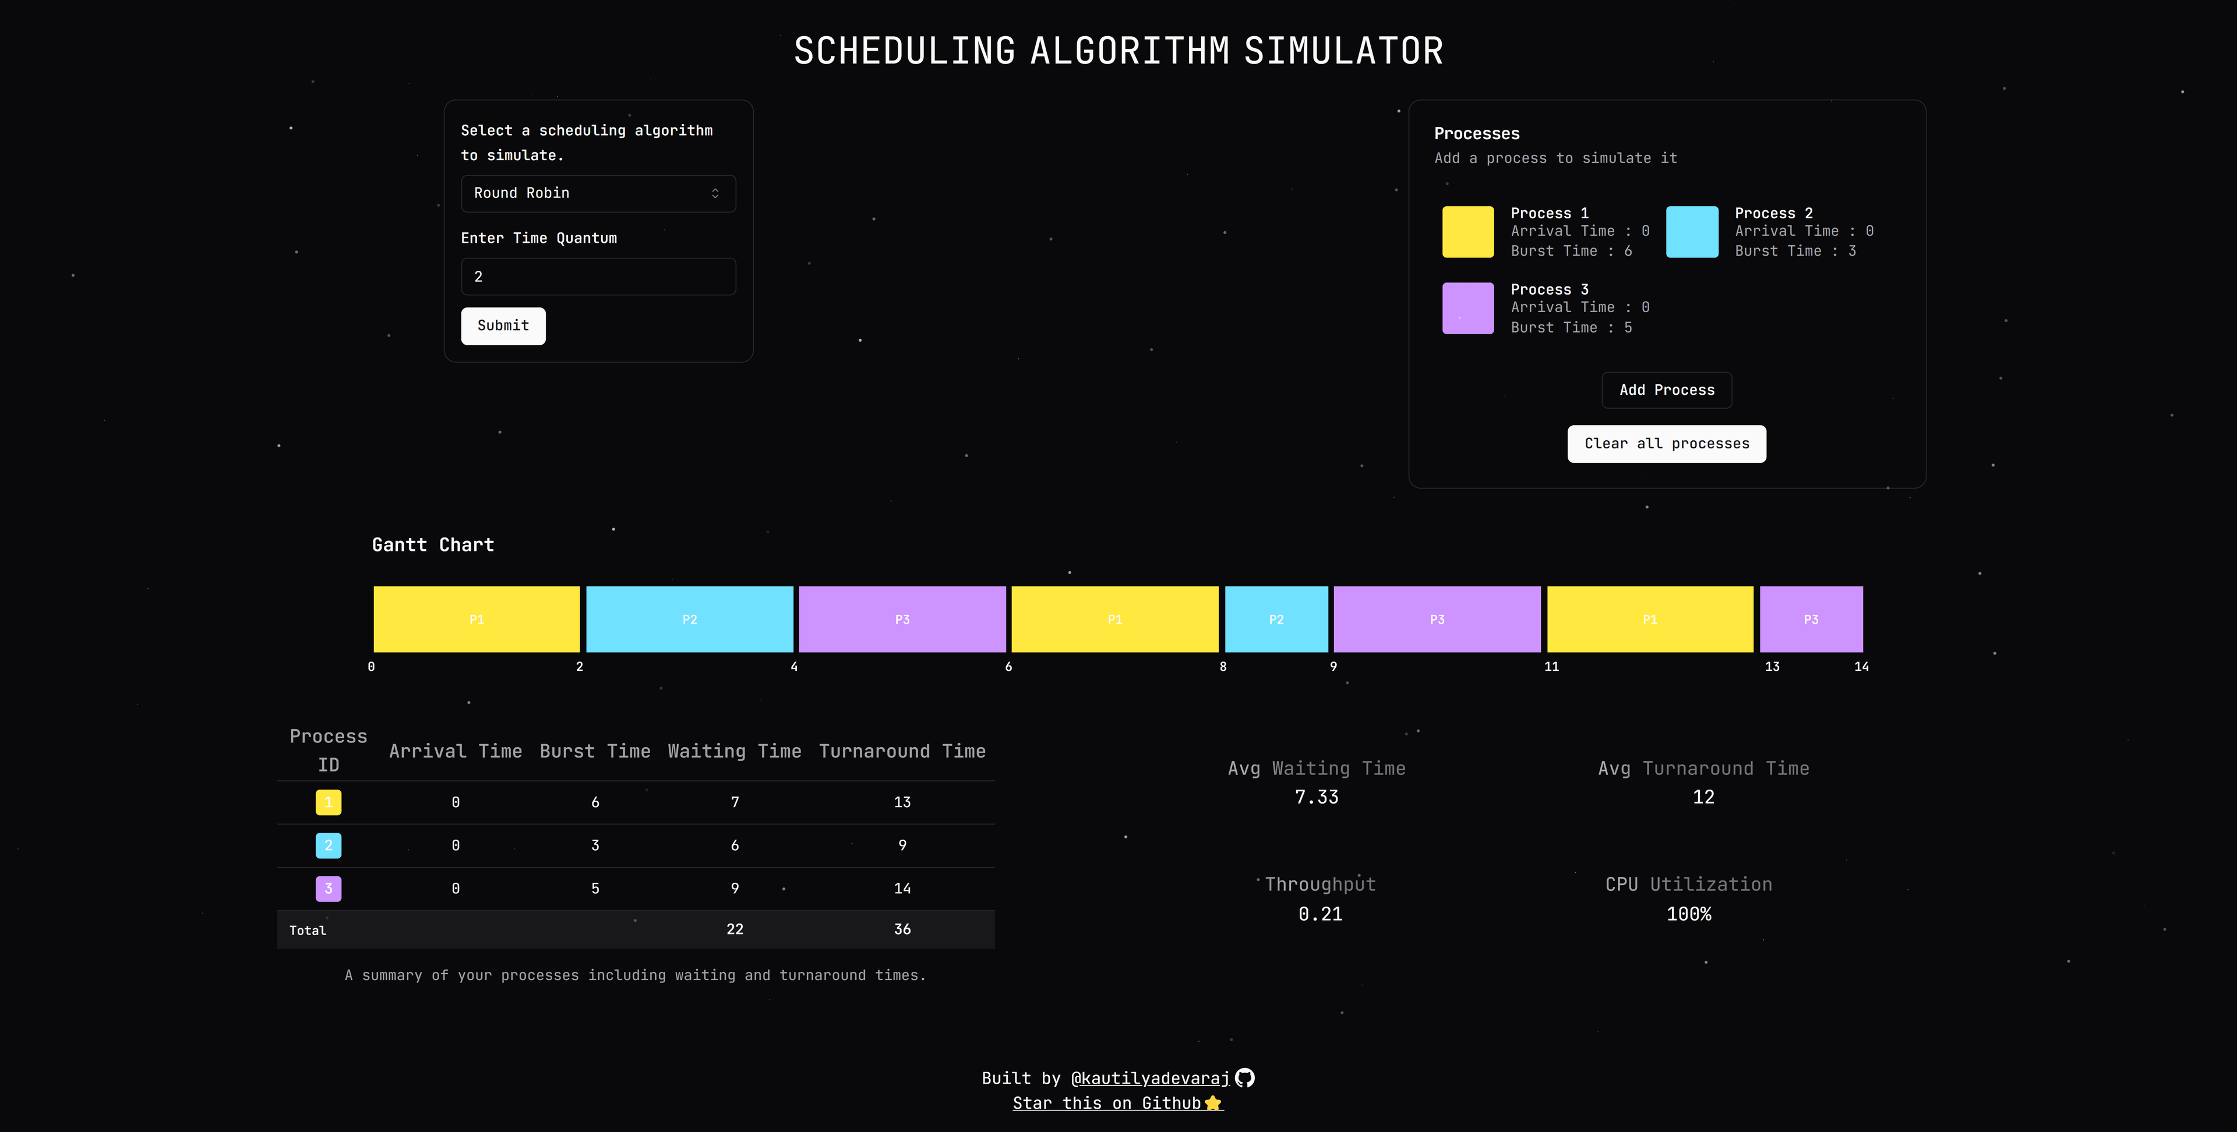Clear all processes

pos(1666,444)
